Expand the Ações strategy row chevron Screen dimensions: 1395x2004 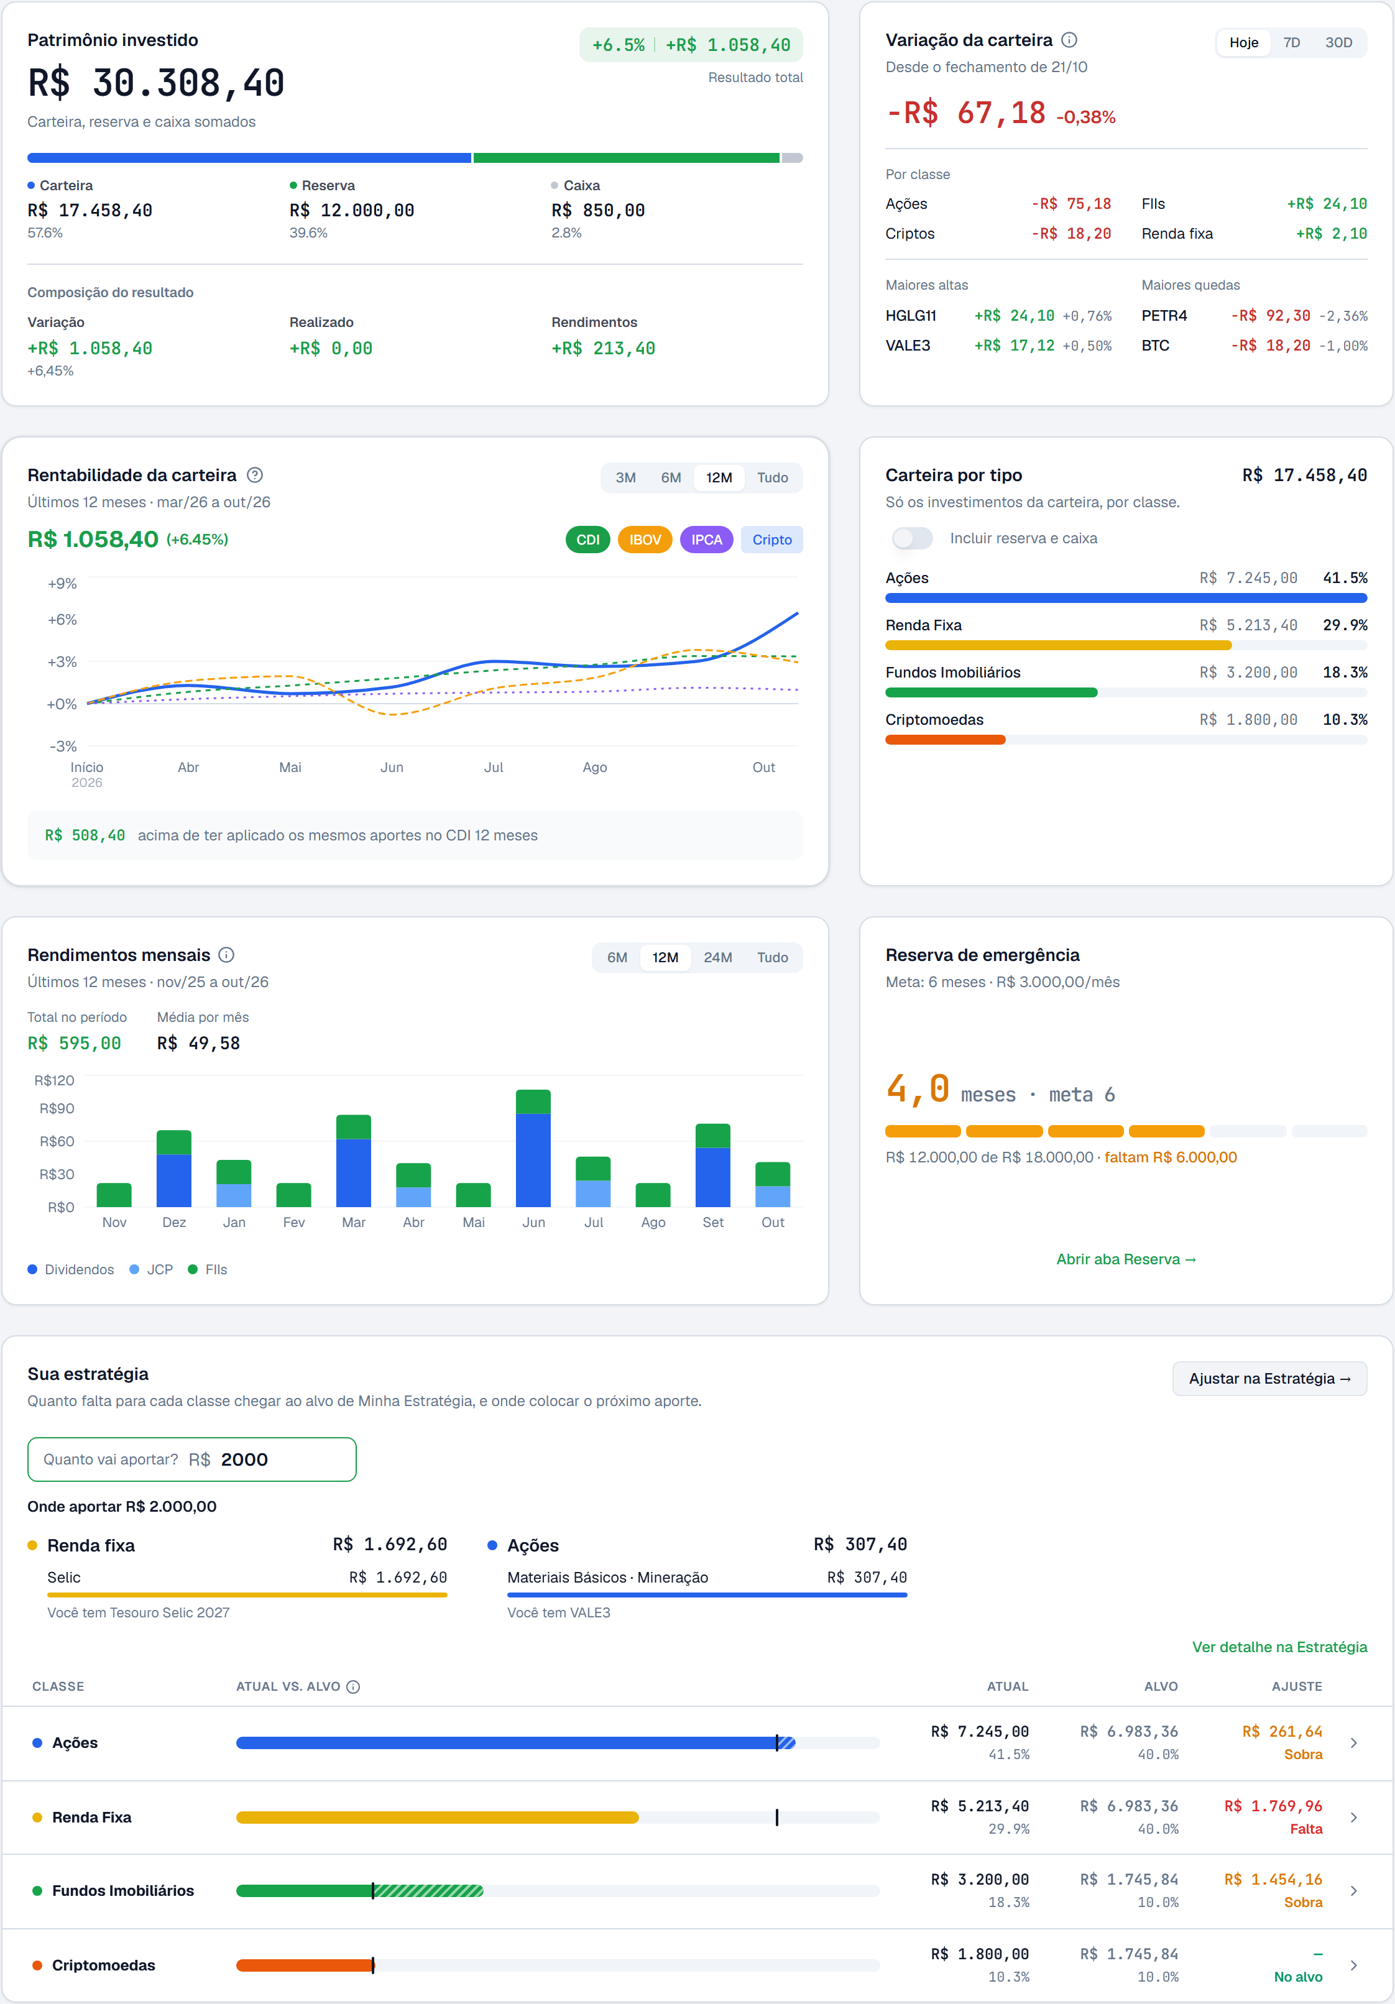[1354, 1743]
